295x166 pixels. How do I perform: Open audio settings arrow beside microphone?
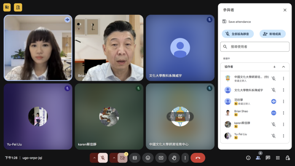94,158
